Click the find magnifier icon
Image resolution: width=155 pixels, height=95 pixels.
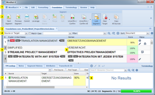109,33
